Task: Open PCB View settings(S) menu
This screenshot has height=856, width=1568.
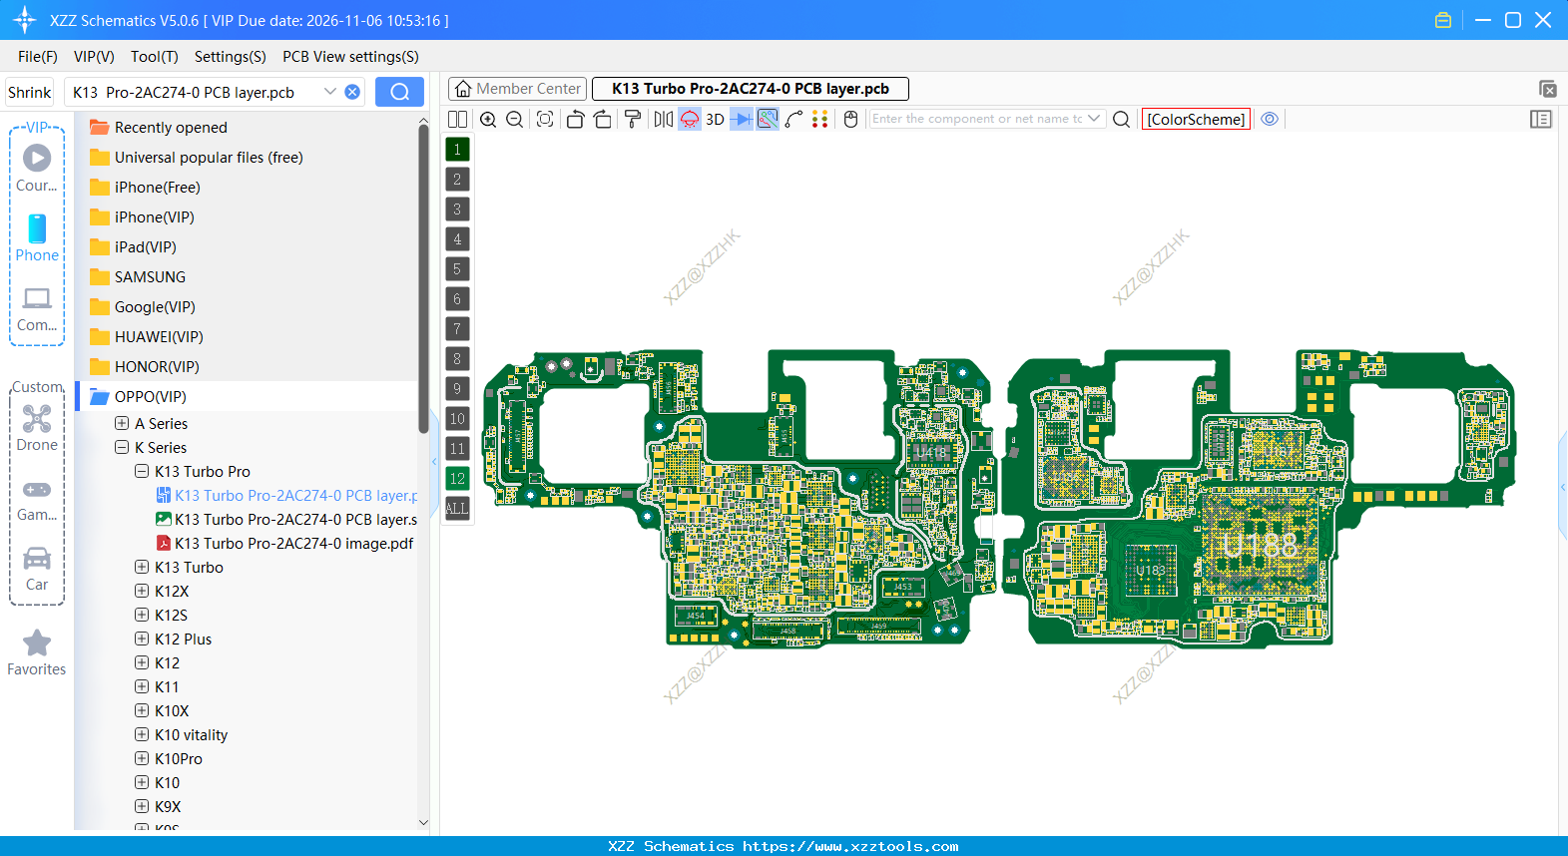Action: click(350, 57)
